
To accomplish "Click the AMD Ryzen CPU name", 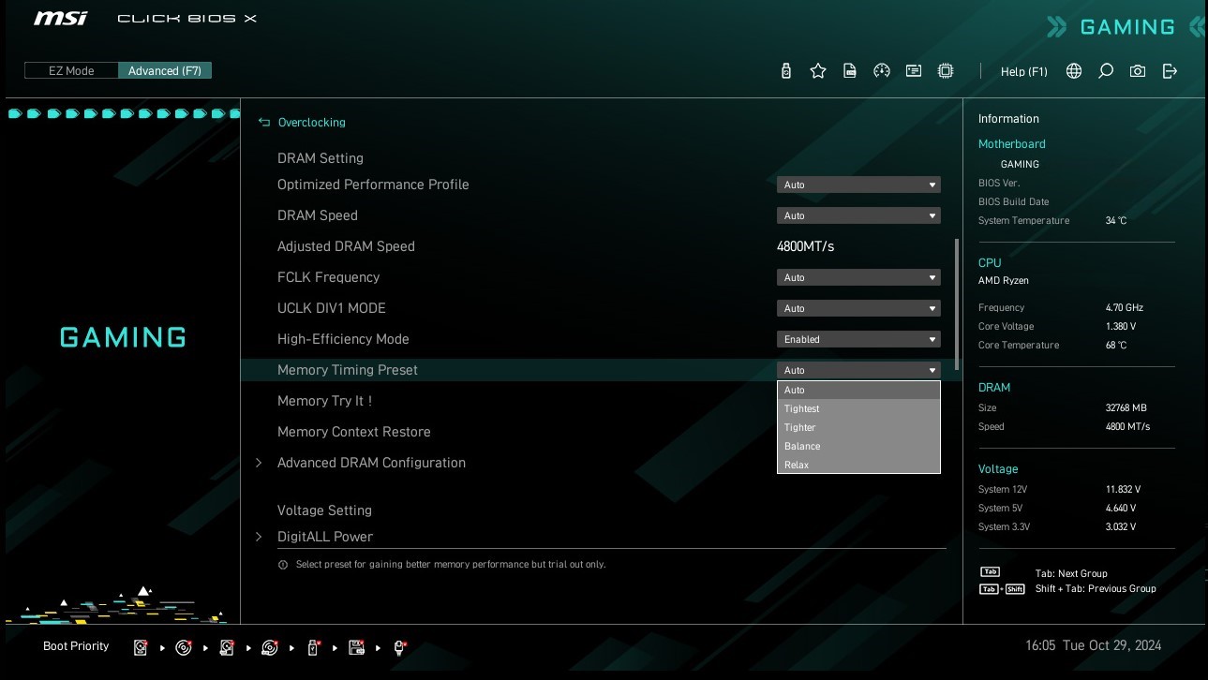I will 1004,281.
